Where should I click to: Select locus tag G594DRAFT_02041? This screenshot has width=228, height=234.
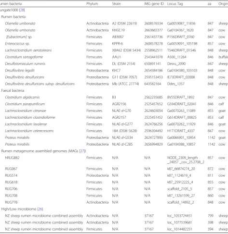[182, 104]
